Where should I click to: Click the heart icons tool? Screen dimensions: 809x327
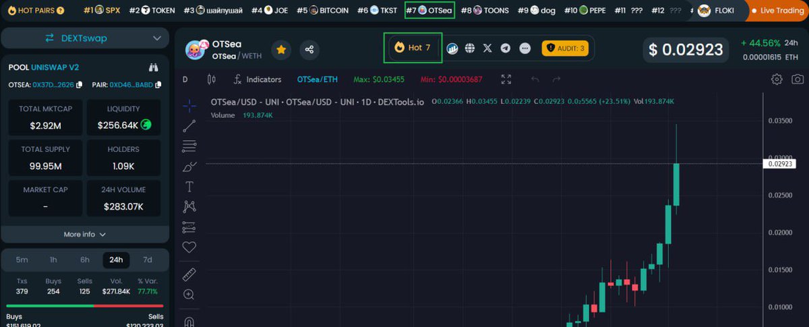tap(189, 247)
